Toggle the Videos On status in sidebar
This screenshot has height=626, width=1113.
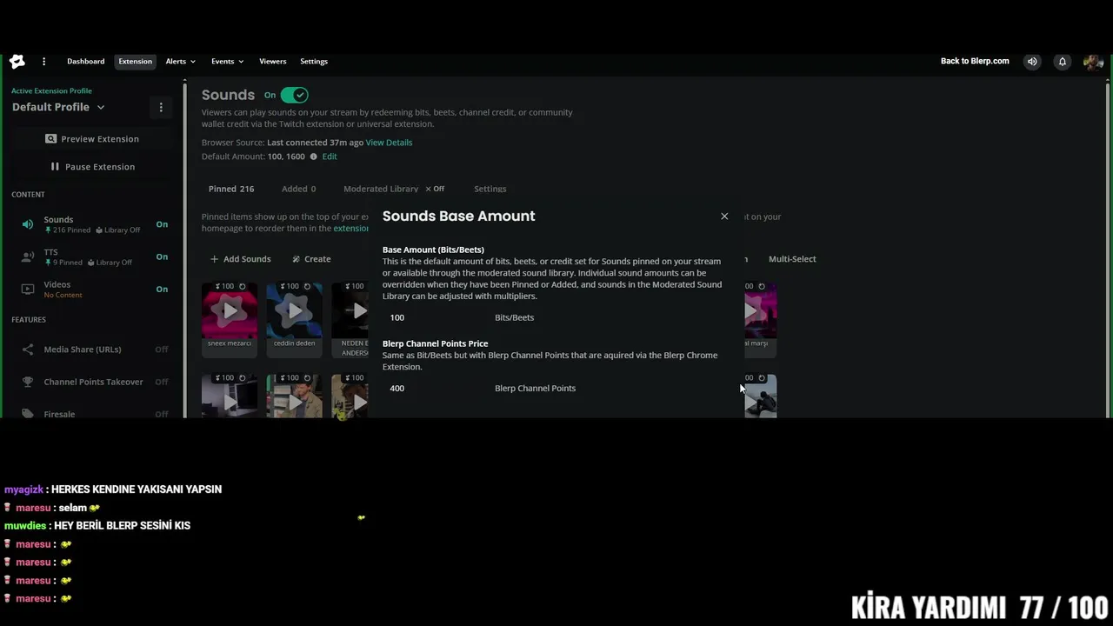pos(162,289)
